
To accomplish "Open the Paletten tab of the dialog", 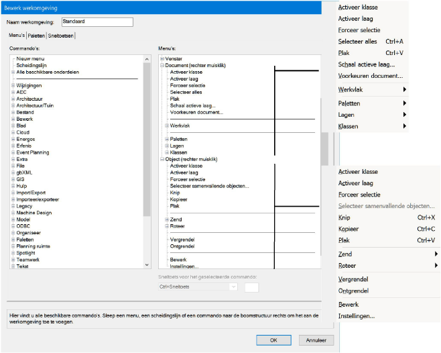I will point(36,35).
